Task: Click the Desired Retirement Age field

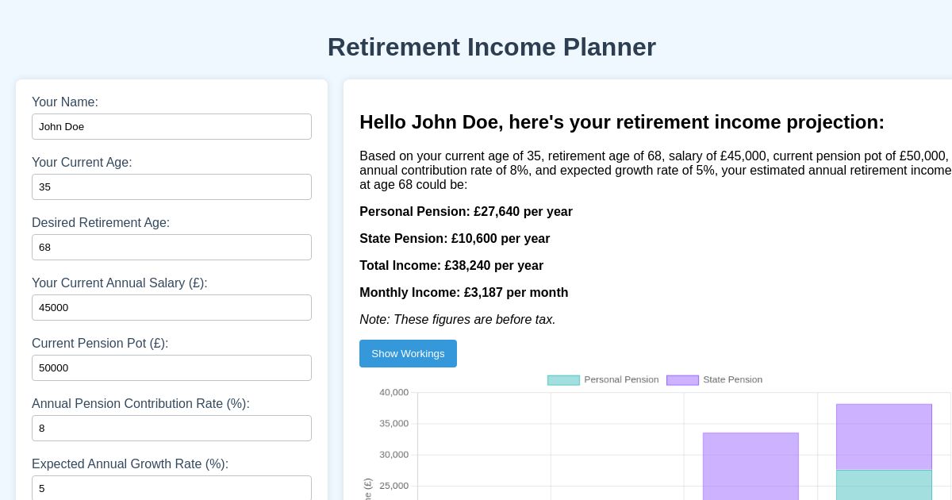Action: pyautogui.click(x=171, y=247)
